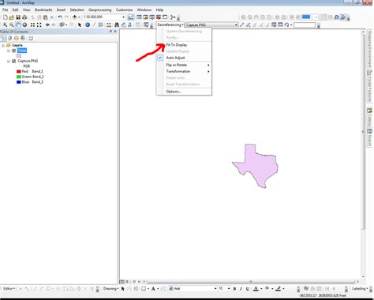
Task: Click the Undo arrow icon
Action: coord(60,17)
